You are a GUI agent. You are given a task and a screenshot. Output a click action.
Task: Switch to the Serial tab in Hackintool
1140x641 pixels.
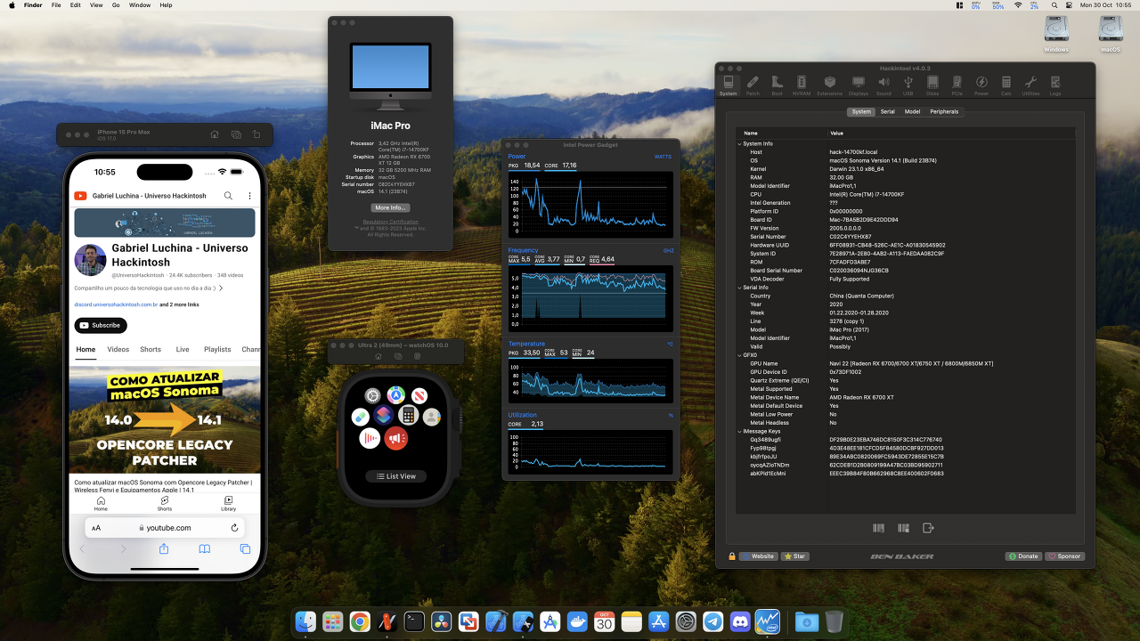coord(887,111)
